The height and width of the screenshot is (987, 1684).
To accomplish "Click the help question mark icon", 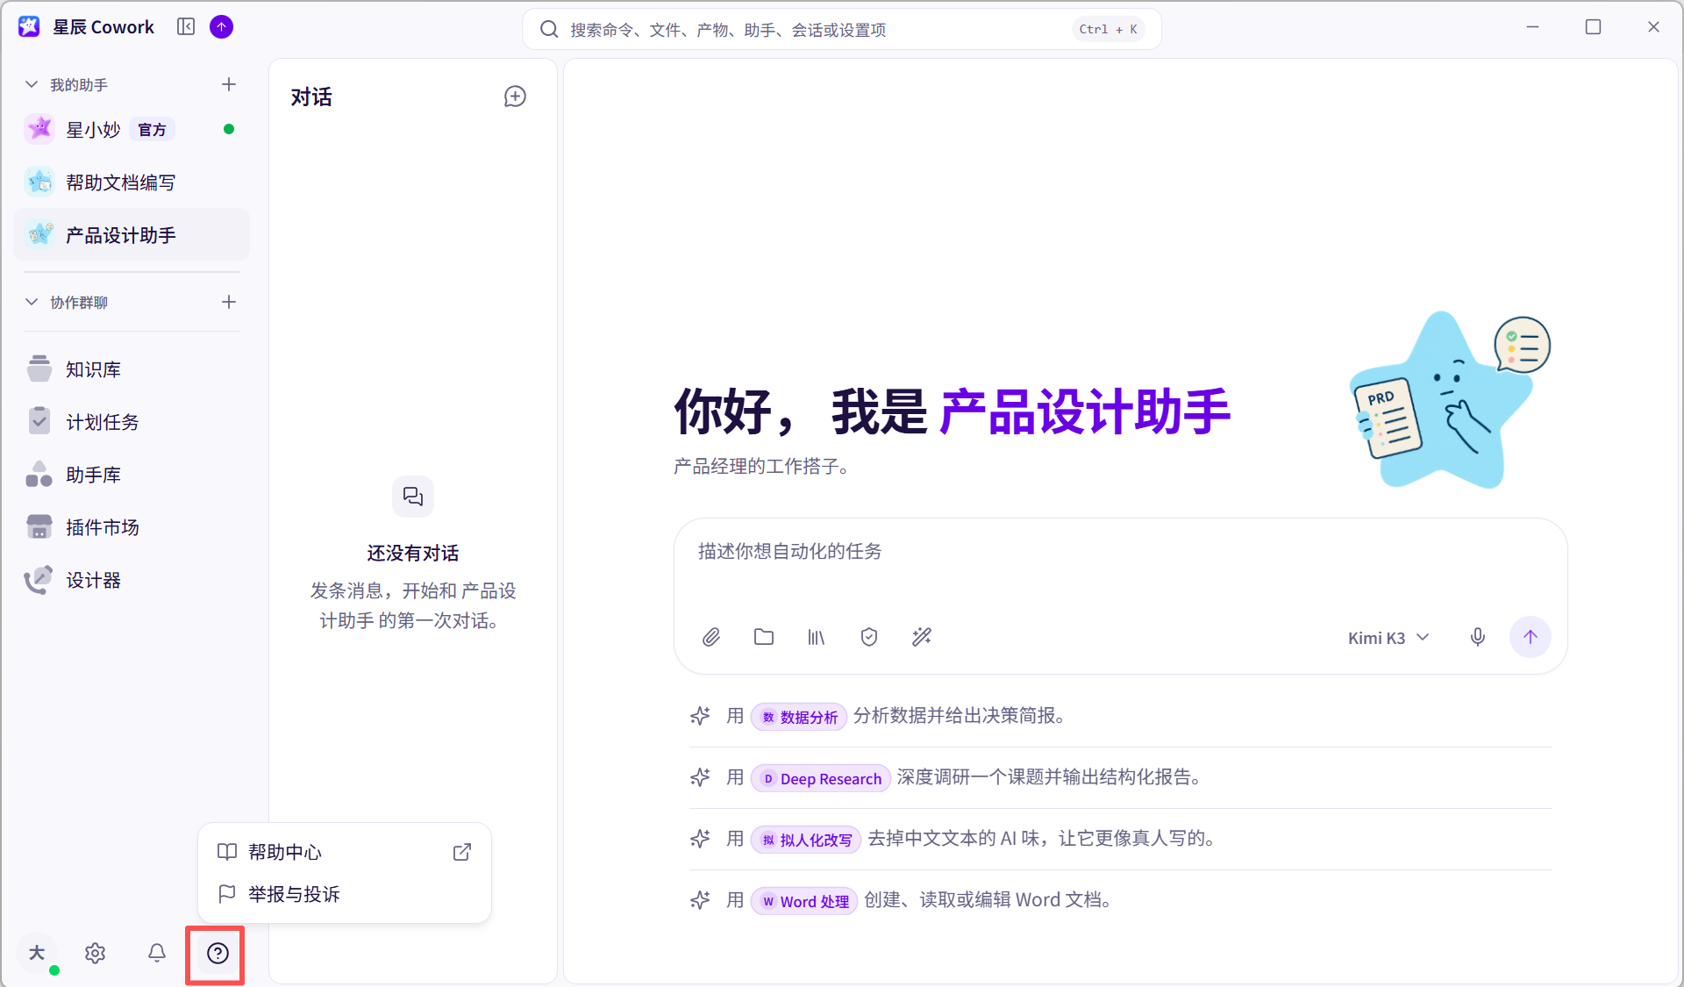I will click(x=218, y=953).
